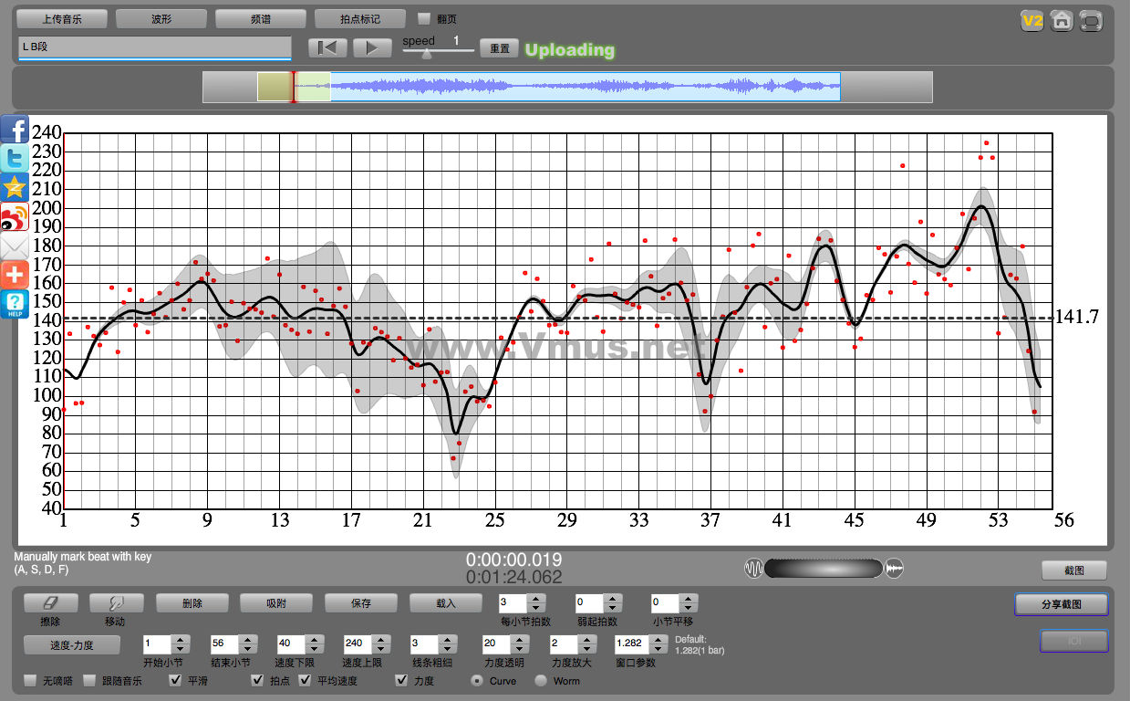The height and width of the screenshot is (701, 1130).
Task: Select the eraser (擦除) tool
Action: [50, 603]
